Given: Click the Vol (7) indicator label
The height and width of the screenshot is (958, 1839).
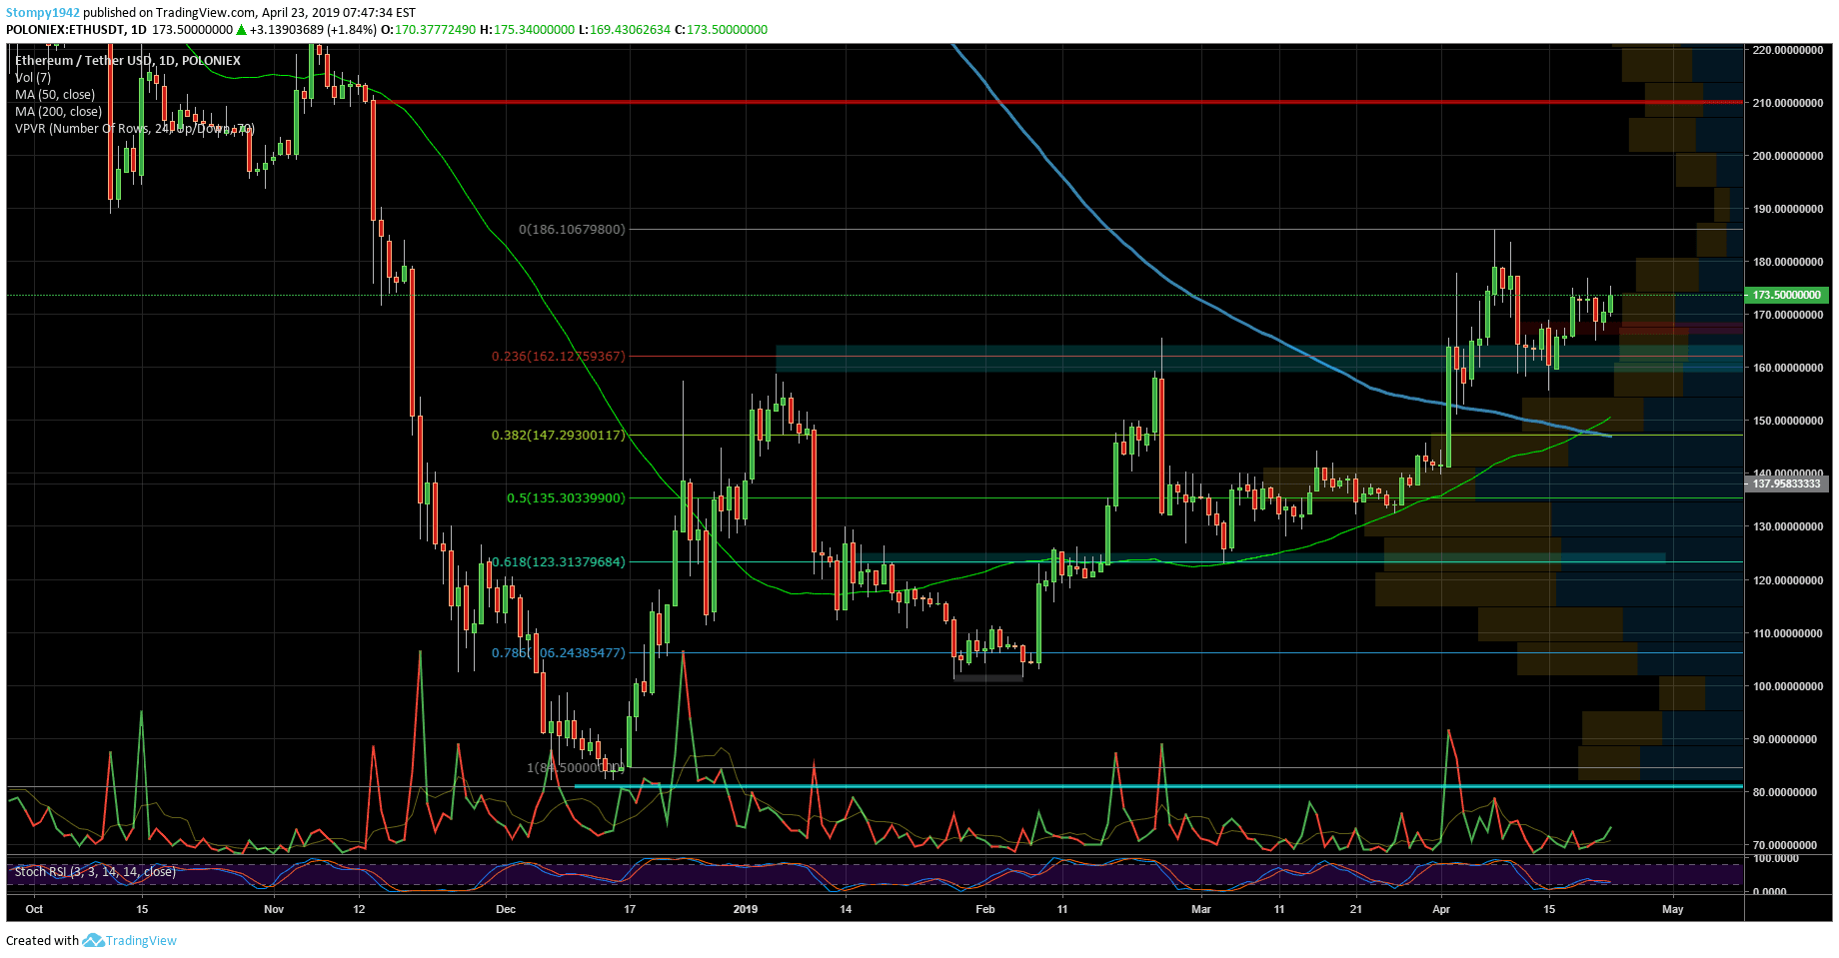Looking at the screenshot, I should click(x=33, y=78).
